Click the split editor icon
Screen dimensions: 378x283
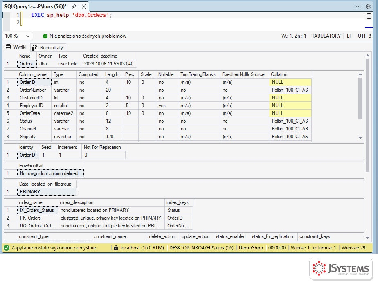coord(369,16)
